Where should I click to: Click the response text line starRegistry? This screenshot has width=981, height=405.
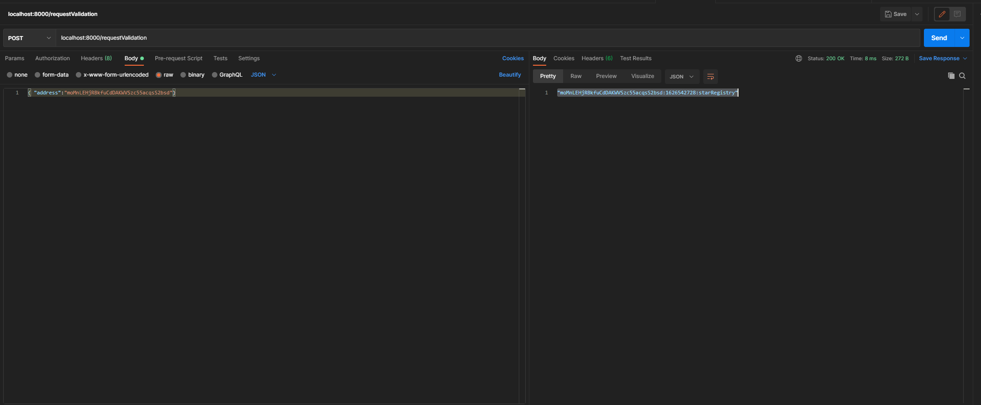coord(647,93)
